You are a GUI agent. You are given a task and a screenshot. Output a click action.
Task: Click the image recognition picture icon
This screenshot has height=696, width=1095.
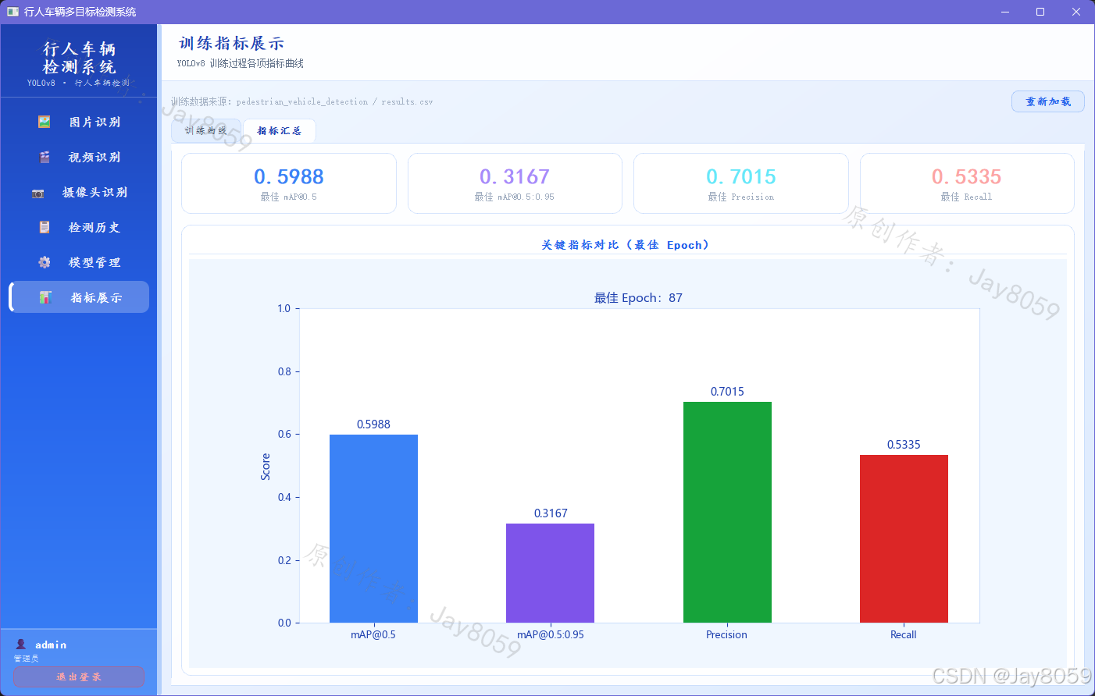[x=45, y=122]
